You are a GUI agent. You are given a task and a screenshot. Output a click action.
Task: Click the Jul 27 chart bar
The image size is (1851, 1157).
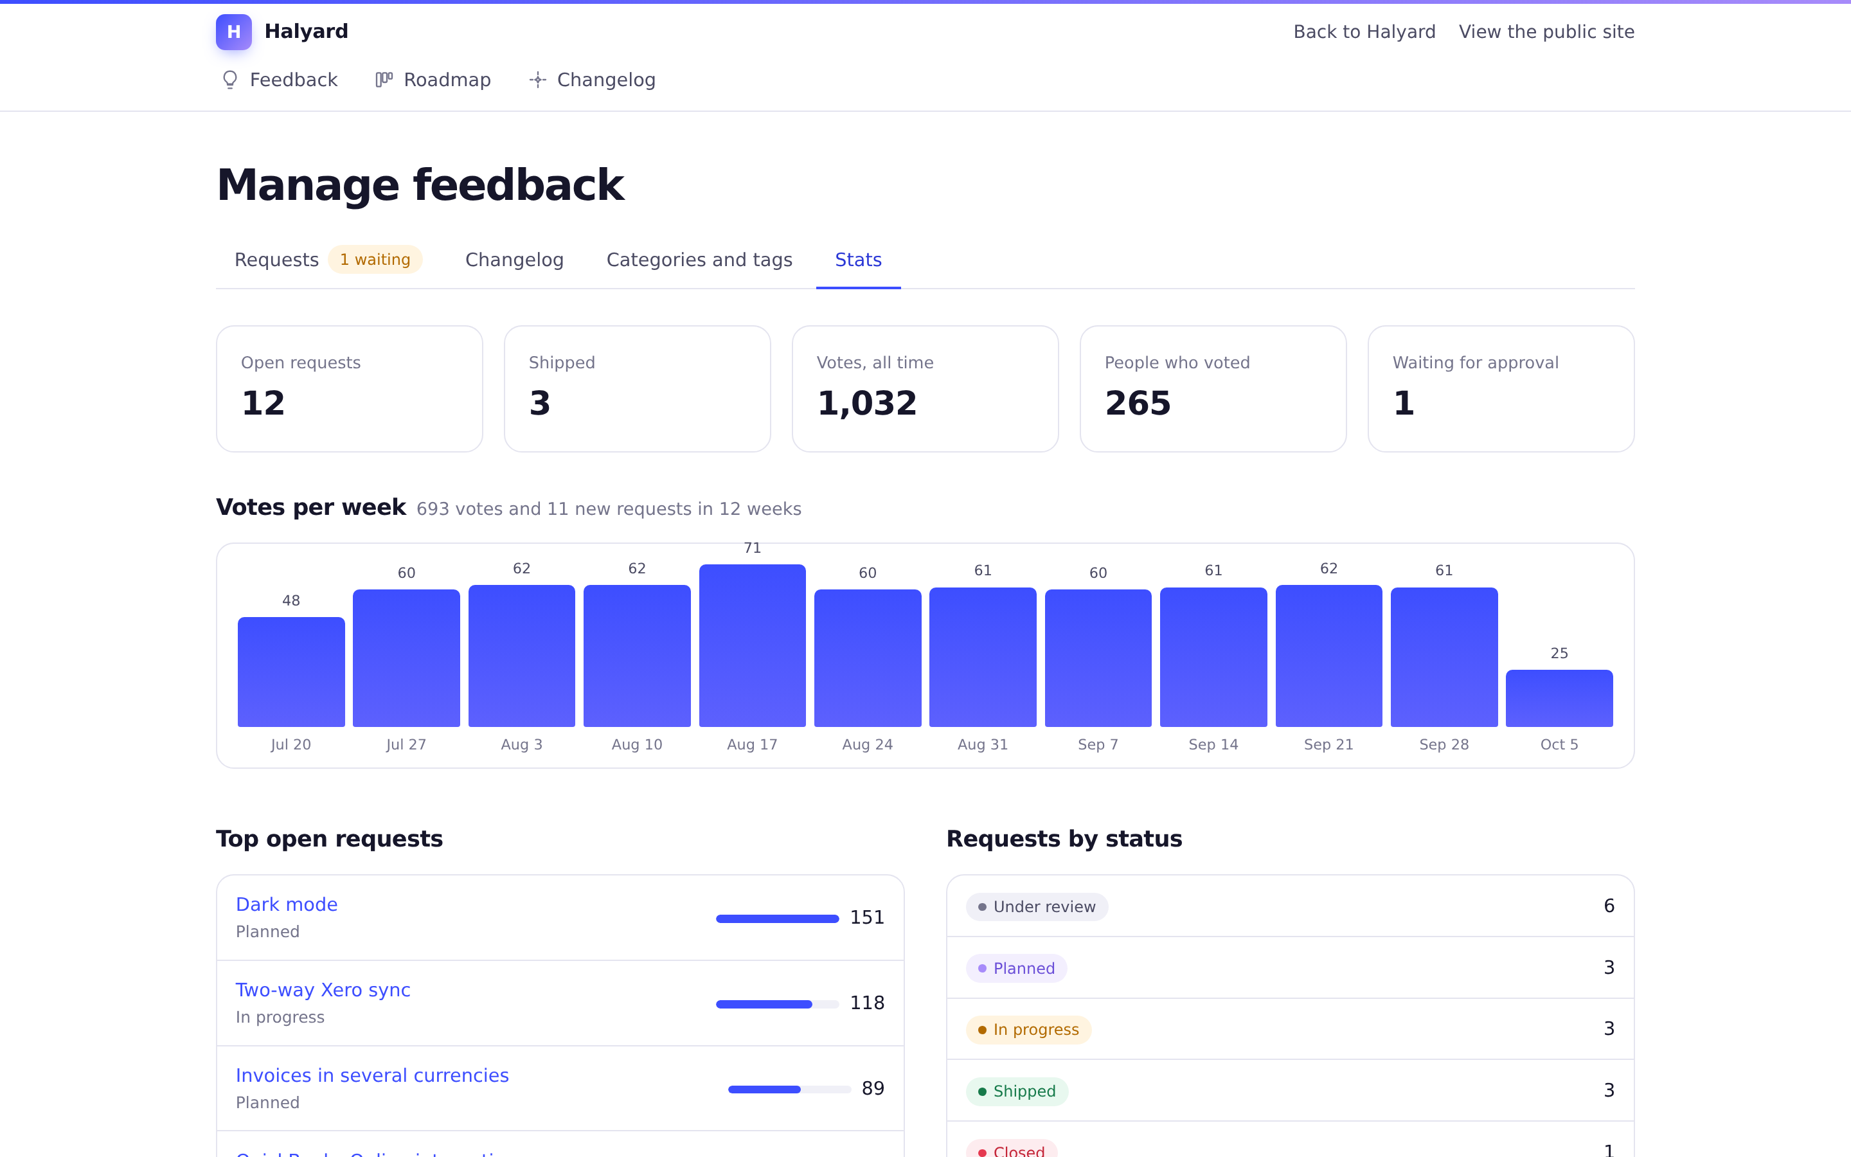(x=406, y=658)
